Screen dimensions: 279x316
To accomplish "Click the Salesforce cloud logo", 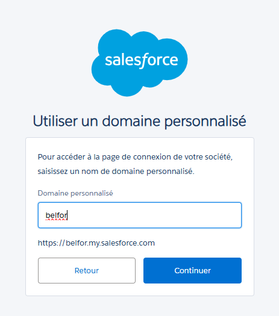I will [x=139, y=63].
